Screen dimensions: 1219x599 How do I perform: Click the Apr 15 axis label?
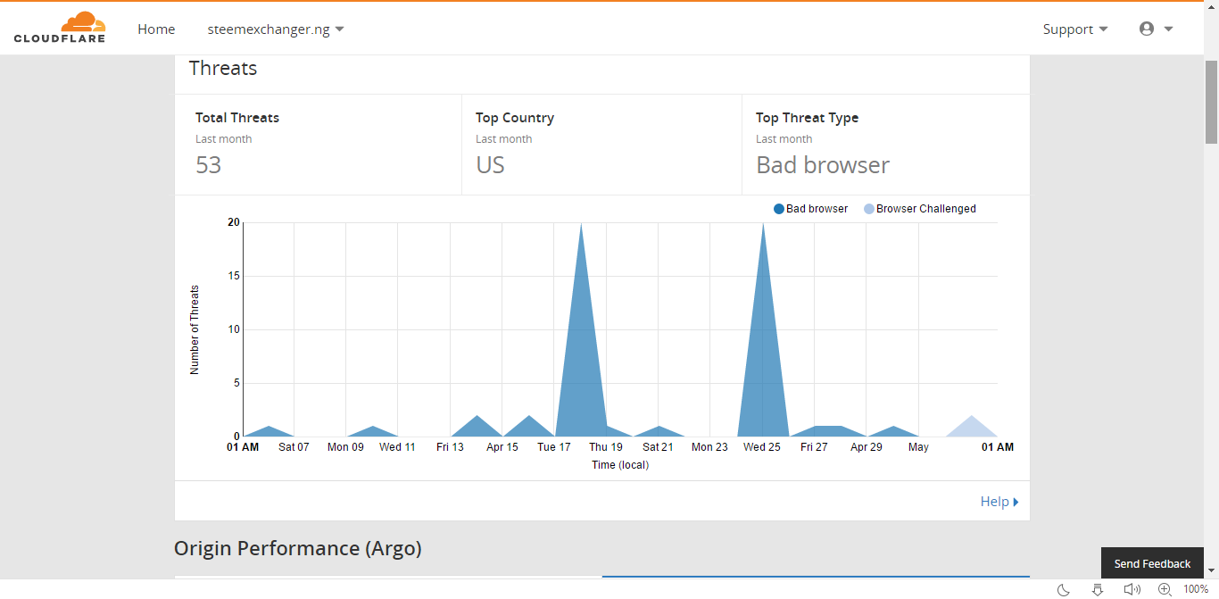click(x=502, y=447)
